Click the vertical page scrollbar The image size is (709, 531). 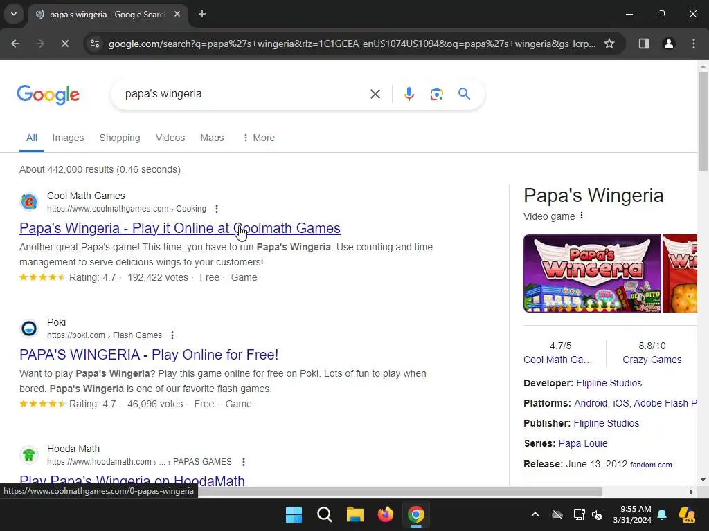tap(703, 122)
